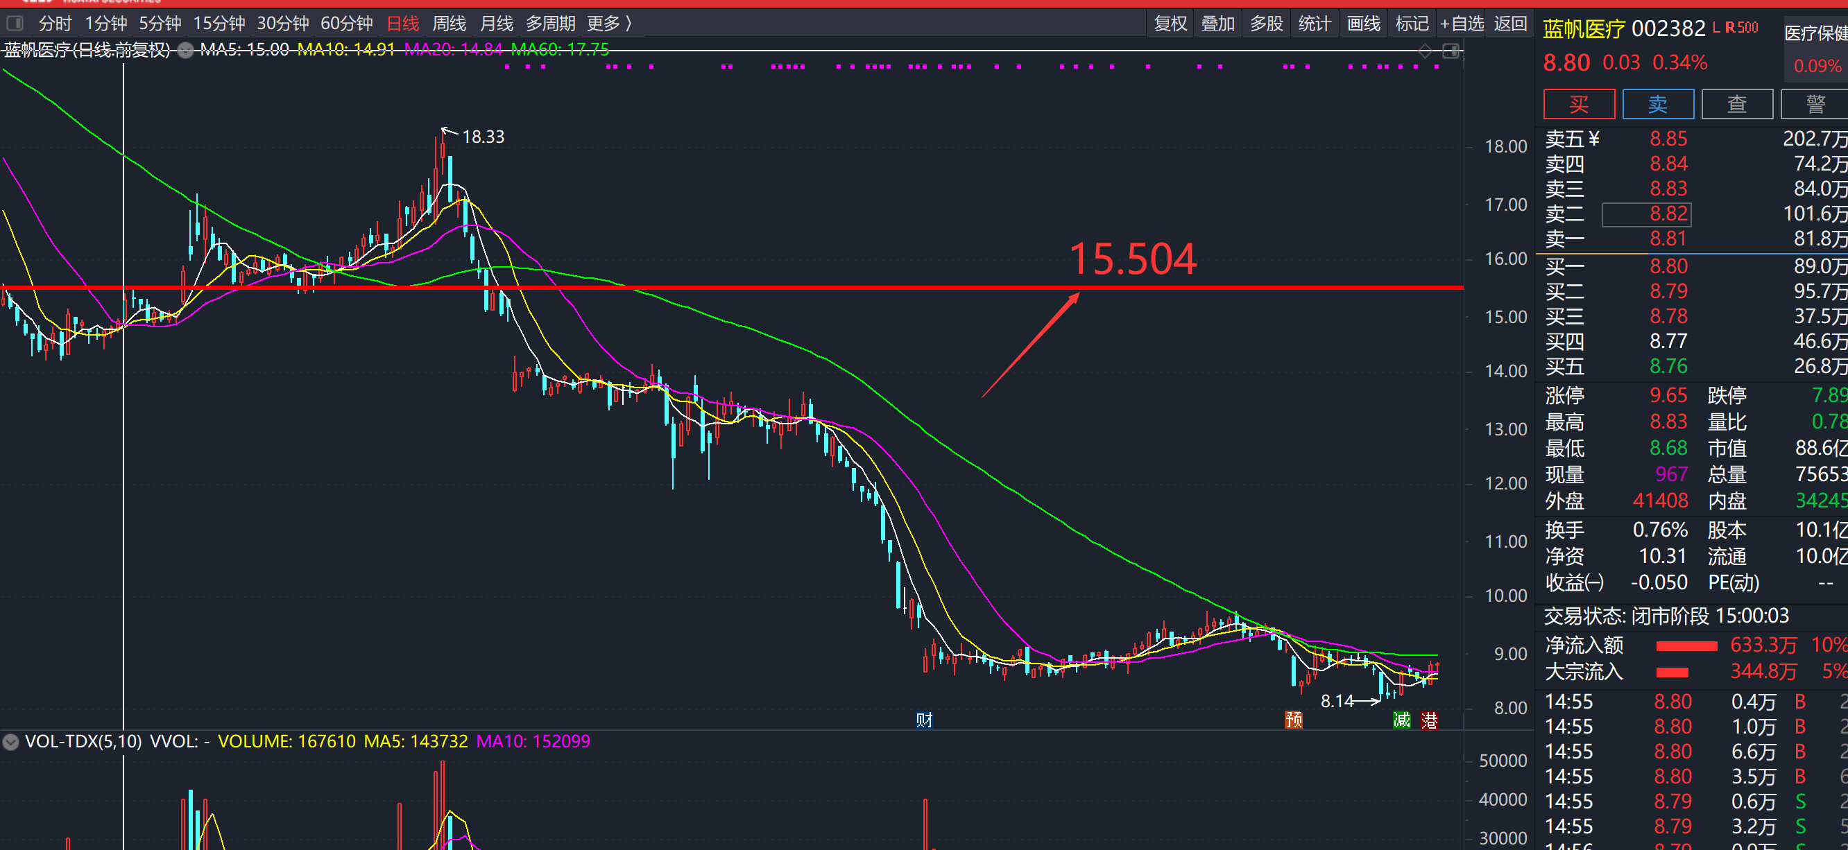Toggle the right side panel icon
The image size is (1848, 850).
(x=1451, y=51)
